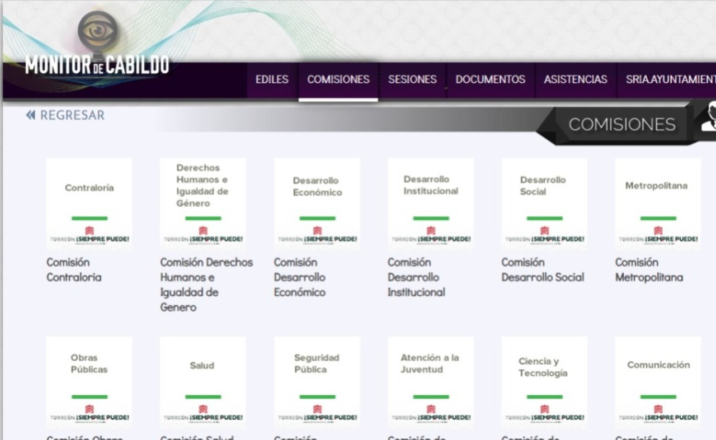Viewport: 716px width, 440px height.
Task: Open the Desarrollo Social commission tile
Action: [x=544, y=202]
